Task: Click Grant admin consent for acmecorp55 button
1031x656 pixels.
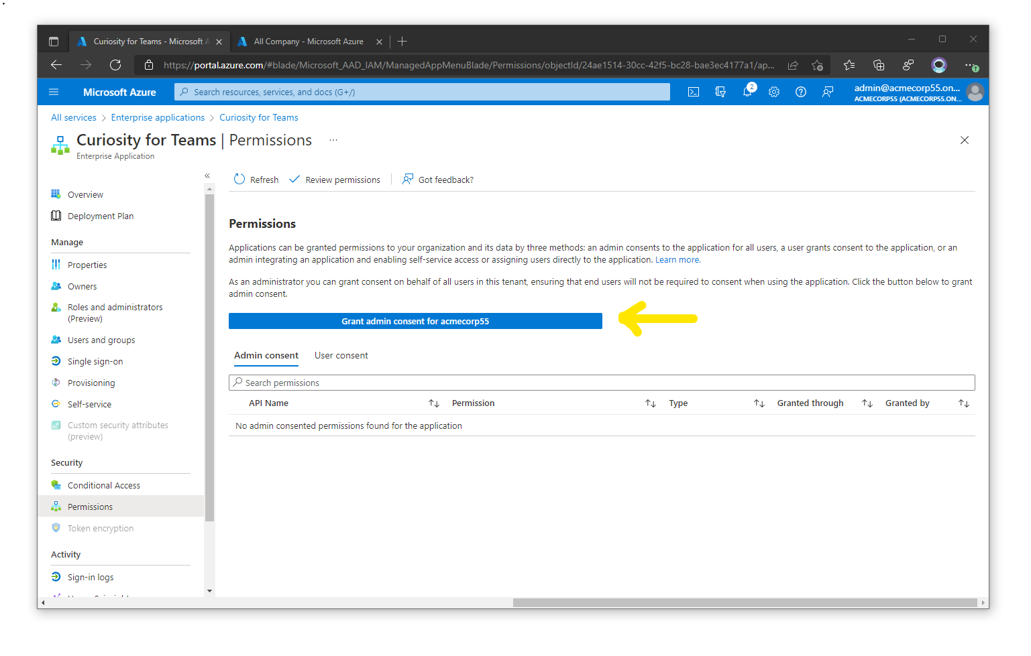Action: point(415,321)
